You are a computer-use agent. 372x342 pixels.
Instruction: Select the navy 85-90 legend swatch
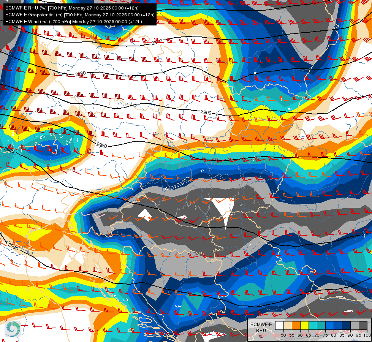point(347,325)
